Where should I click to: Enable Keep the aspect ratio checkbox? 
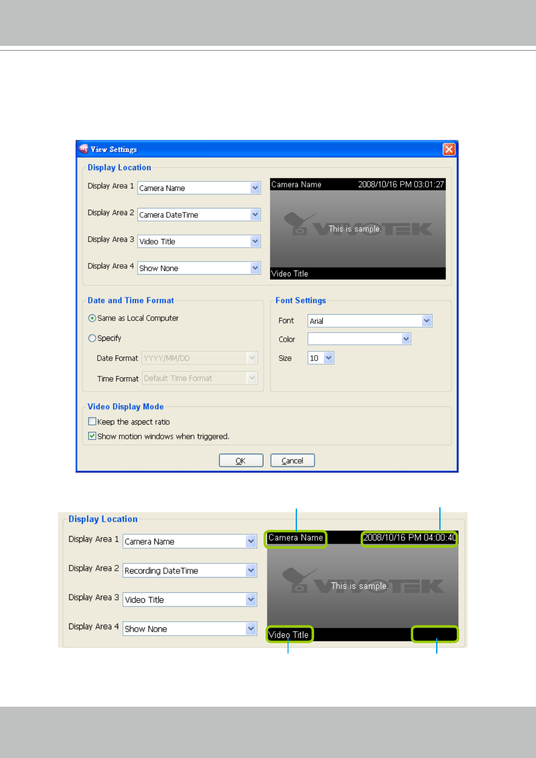pos(92,421)
